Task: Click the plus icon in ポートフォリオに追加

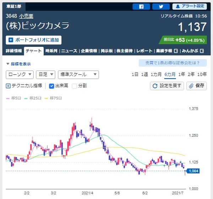Action: 11,40
